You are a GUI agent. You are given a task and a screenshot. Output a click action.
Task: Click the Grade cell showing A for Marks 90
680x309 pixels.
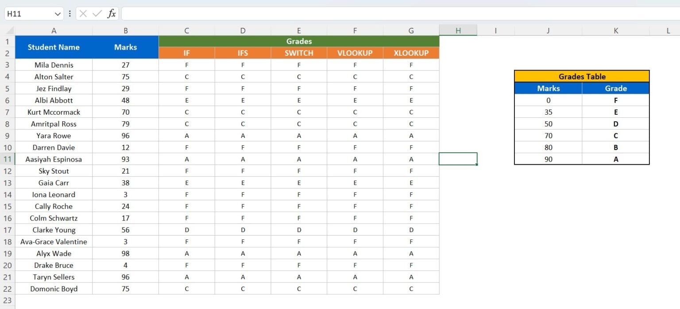pyautogui.click(x=616, y=158)
